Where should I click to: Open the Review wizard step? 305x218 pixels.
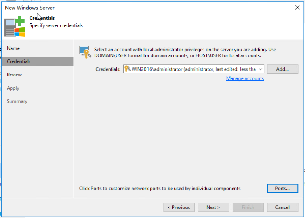[14, 75]
